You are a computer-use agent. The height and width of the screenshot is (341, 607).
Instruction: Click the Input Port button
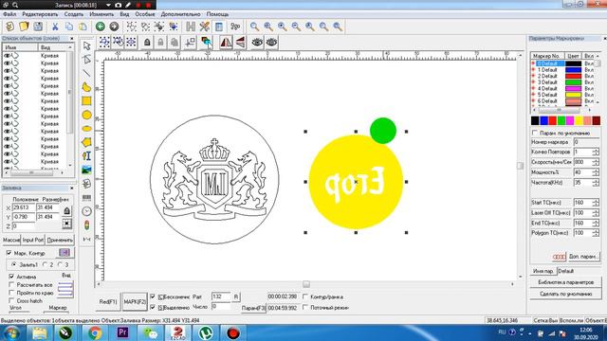[33, 240]
